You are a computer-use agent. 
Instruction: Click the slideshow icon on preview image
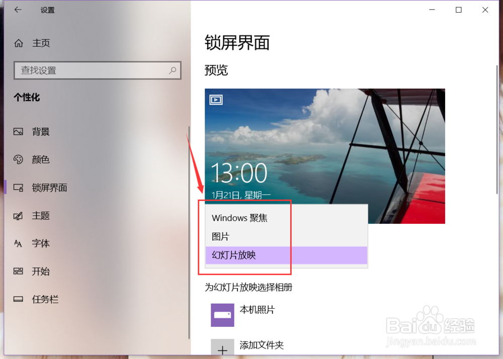216,100
